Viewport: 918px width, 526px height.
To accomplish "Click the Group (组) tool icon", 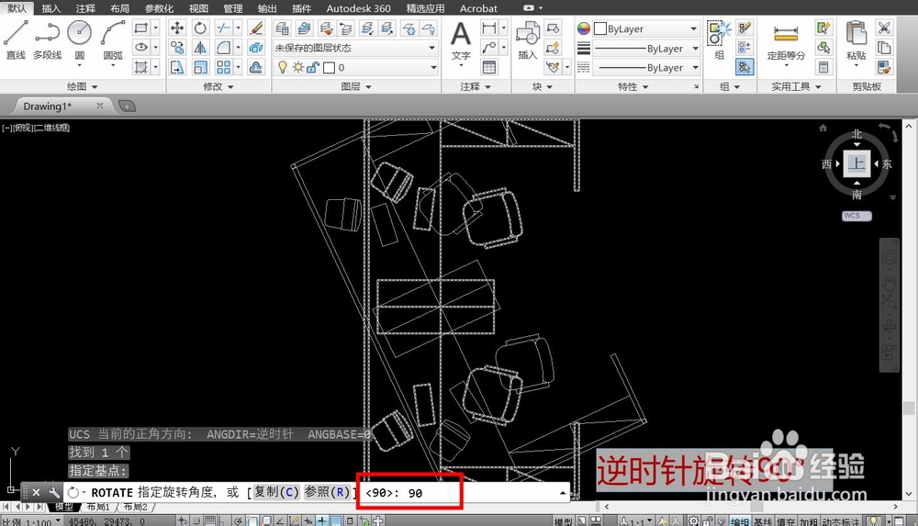I will point(719,39).
